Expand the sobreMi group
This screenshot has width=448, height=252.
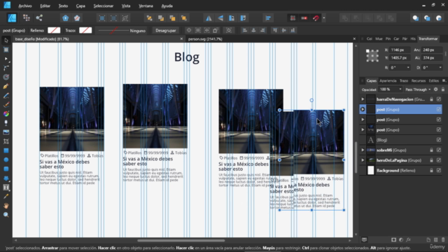pos(363,150)
